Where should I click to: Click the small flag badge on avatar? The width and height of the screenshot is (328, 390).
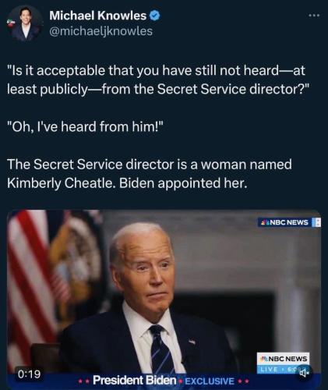pos(11,23)
